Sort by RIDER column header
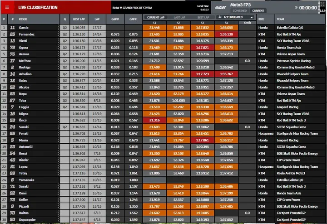This screenshot has height=224, width=327. click(34, 19)
